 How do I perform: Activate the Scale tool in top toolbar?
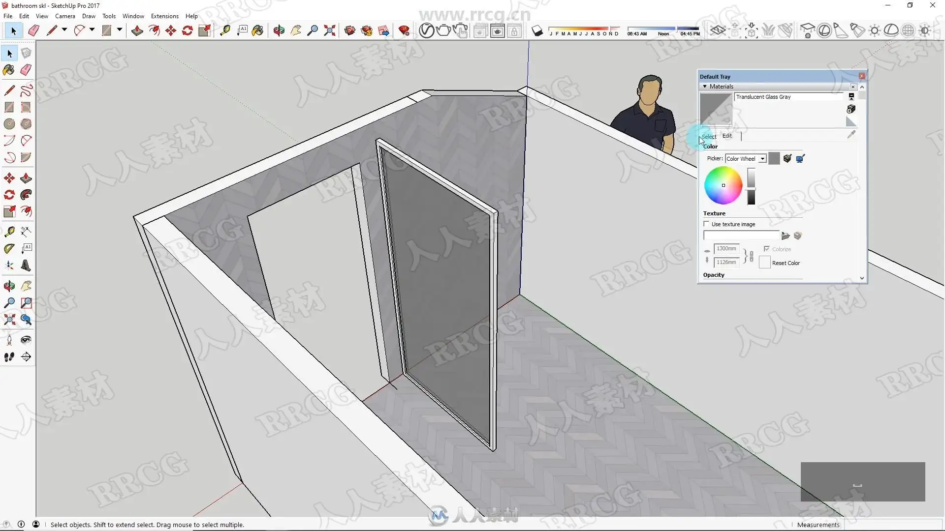[204, 30]
